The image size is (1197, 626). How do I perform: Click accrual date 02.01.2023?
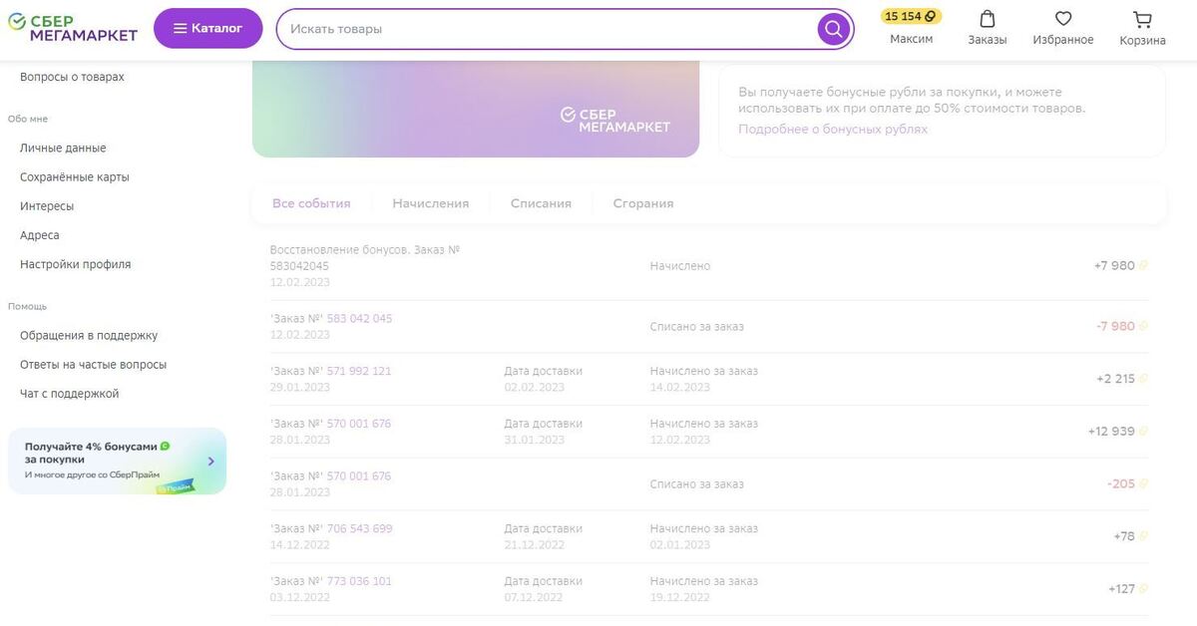tap(680, 545)
